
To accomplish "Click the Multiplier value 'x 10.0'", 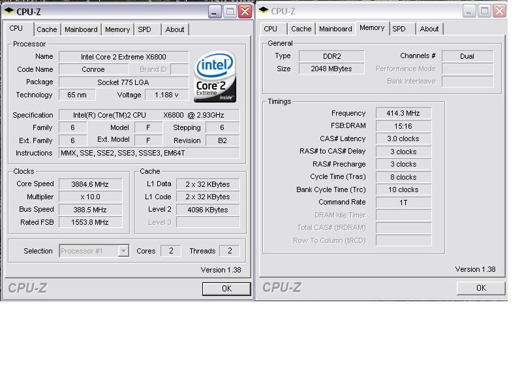I will pos(90,197).
